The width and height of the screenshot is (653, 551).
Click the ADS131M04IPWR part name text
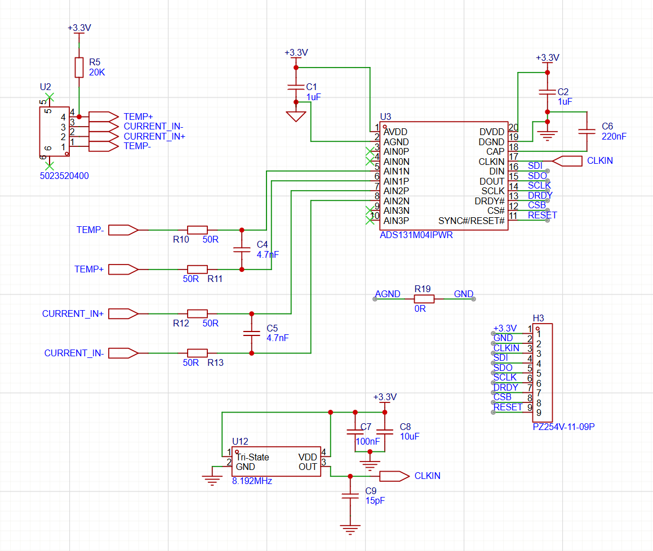point(416,235)
